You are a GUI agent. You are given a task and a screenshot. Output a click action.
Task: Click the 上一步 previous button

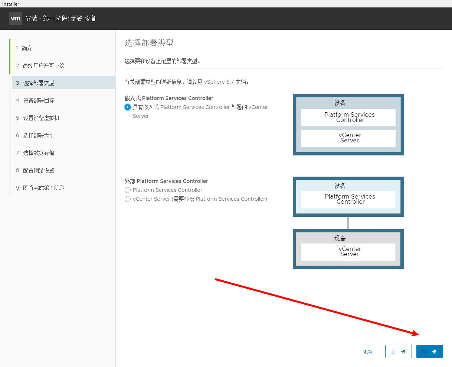[x=398, y=351]
